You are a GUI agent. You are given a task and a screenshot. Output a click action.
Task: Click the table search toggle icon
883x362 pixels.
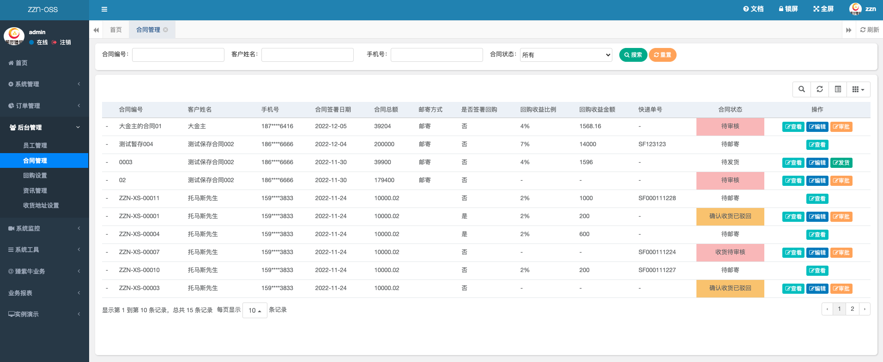tap(802, 89)
